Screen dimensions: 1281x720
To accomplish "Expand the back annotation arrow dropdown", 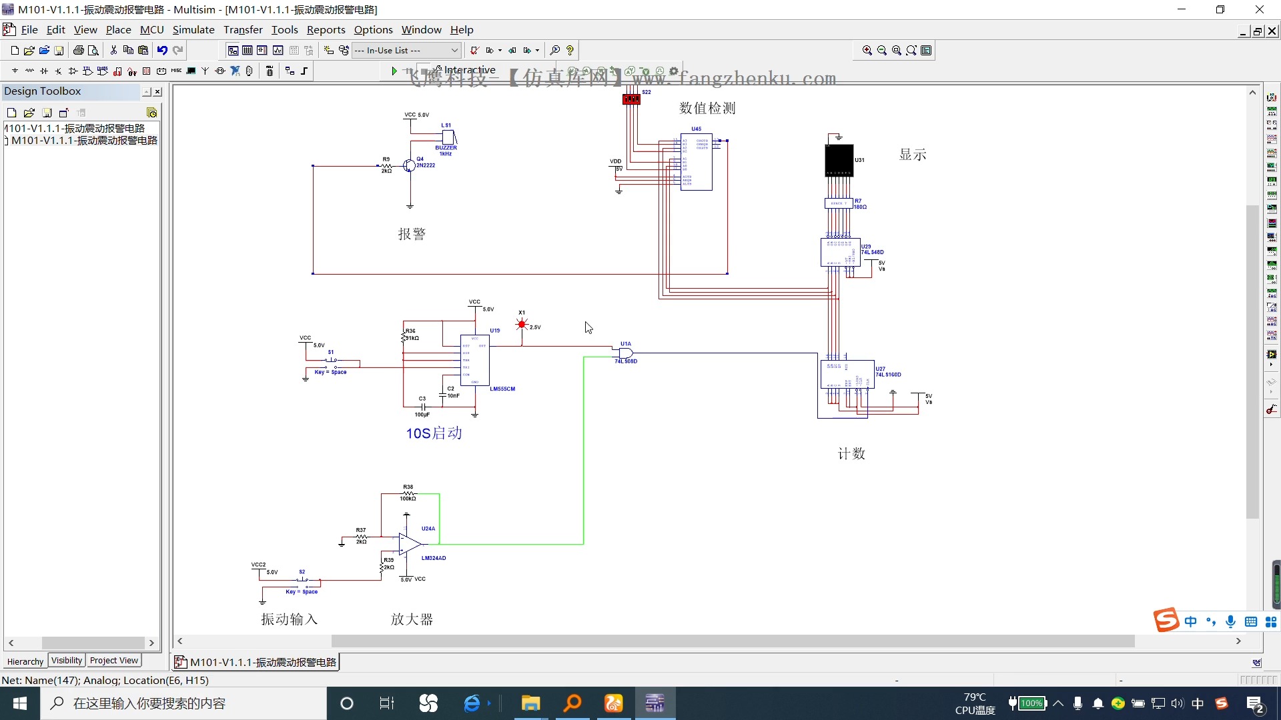I will click(x=500, y=50).
